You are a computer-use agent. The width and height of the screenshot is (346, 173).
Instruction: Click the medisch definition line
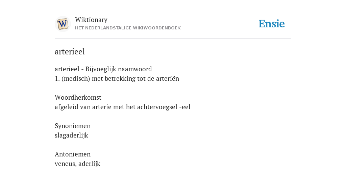click(x=117, y=78)
